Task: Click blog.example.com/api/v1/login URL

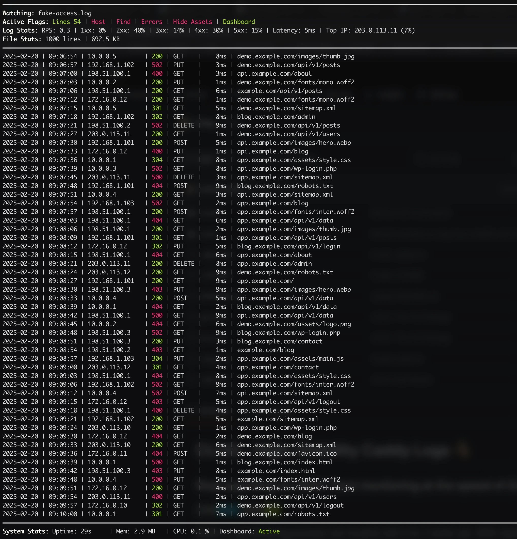Action: tap(289, 246)
